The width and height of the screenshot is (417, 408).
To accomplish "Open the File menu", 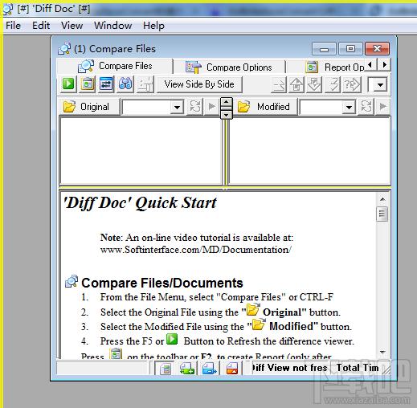I will [13, 26].
